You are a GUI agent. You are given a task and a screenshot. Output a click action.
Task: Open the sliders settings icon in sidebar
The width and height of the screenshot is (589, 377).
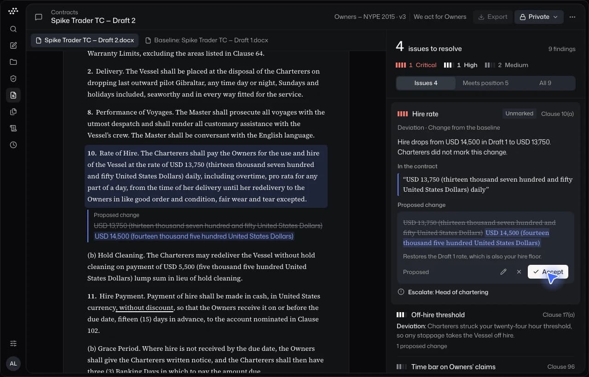click(x=13, y=343)
